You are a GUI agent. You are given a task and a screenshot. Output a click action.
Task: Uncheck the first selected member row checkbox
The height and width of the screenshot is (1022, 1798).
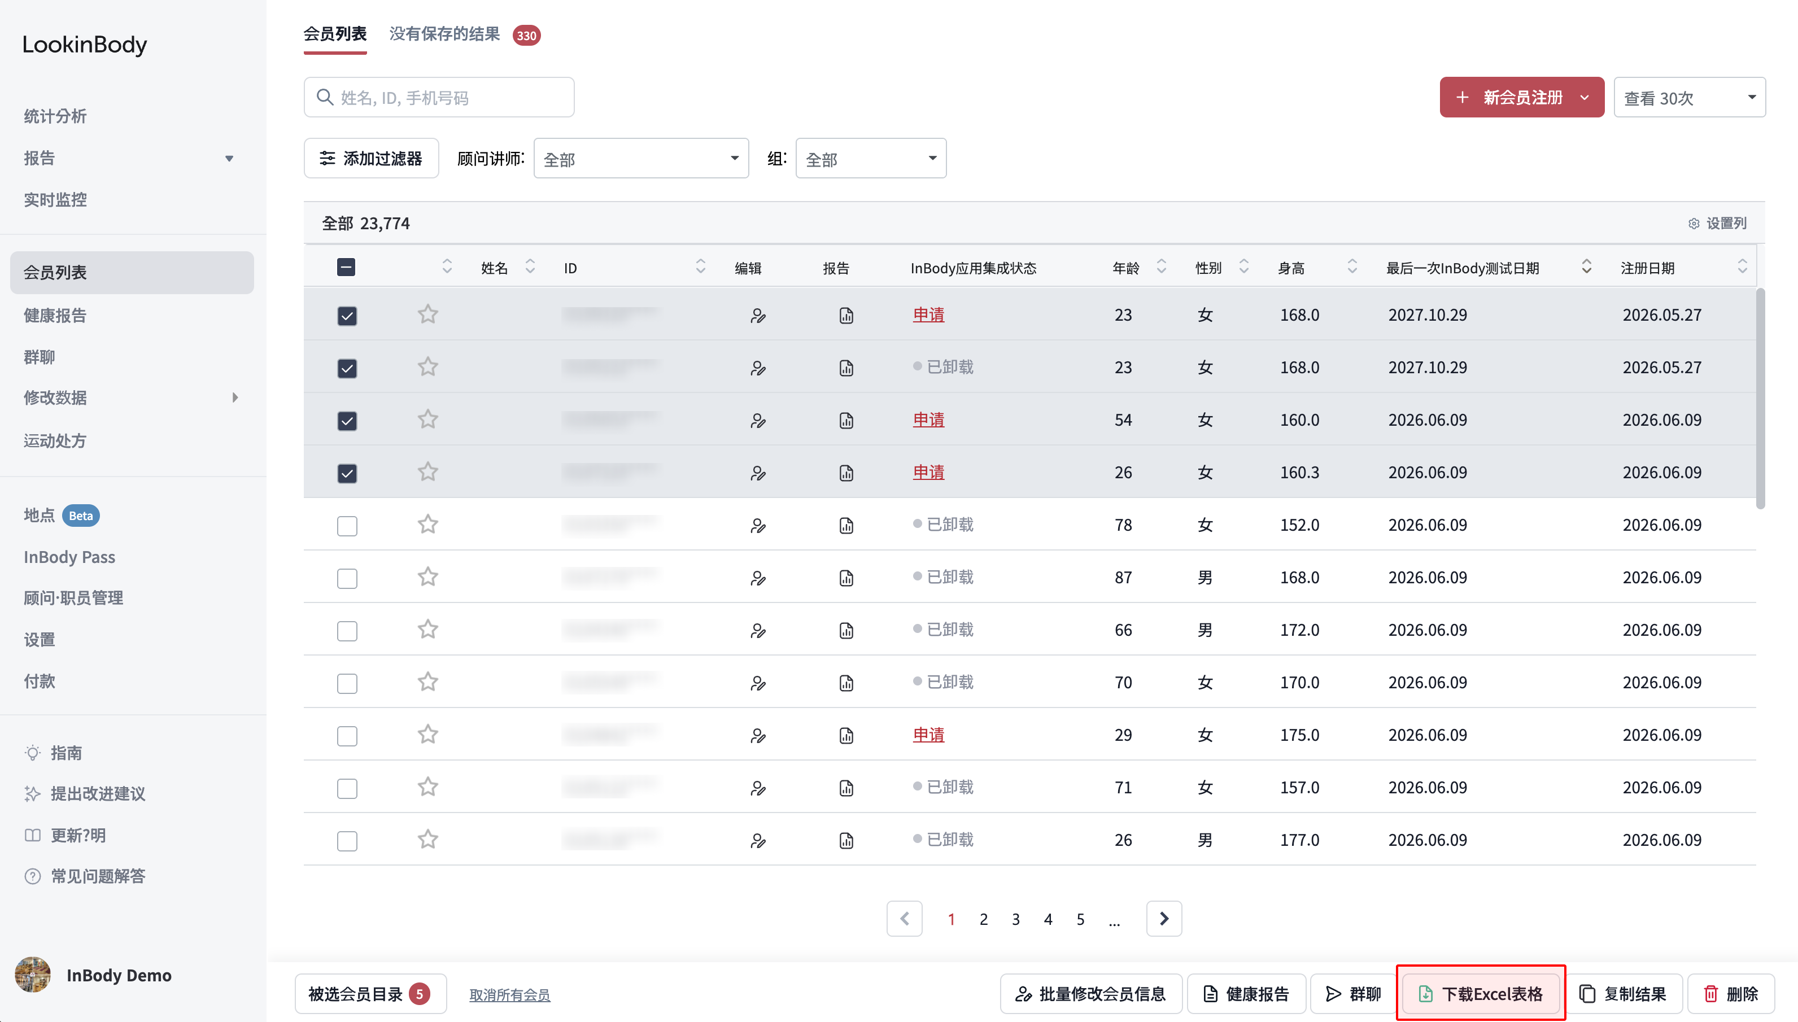(x=347, y=316)
